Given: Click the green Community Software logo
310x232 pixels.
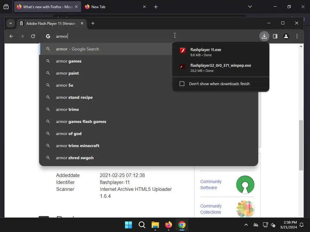Looking at the screenshot, I should [x=245, y=185].
